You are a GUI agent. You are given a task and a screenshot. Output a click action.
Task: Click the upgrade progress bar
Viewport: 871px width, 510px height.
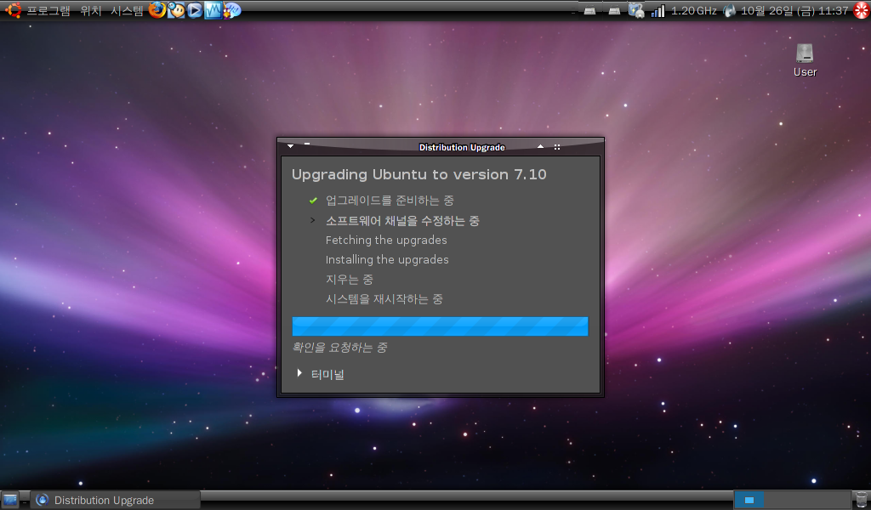pyautogui.click(x=440, y=326)
